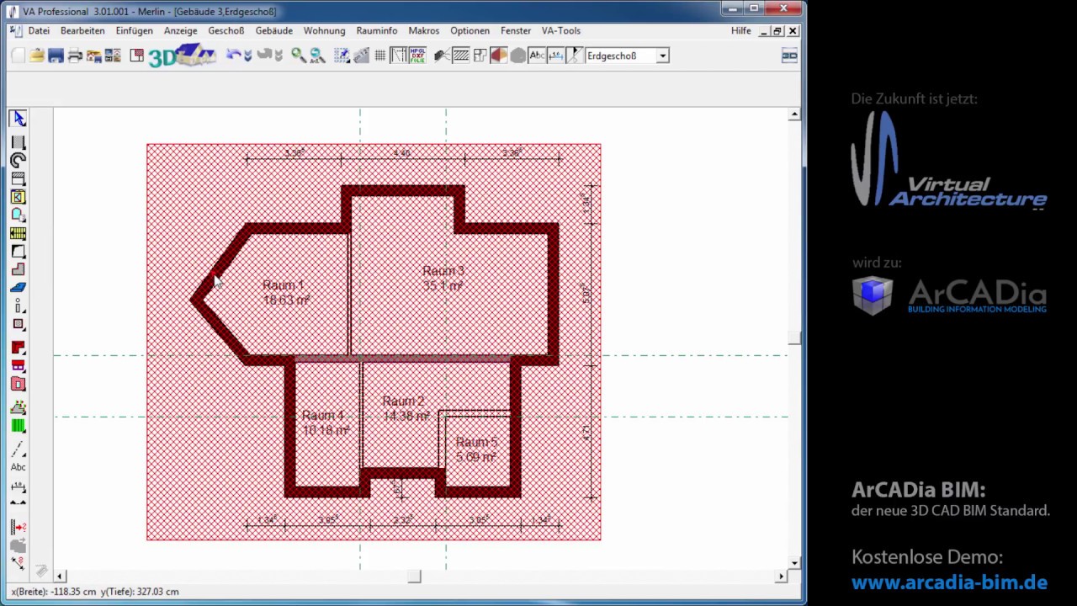
Task: Open the Fenster menu
Action: 516,30
